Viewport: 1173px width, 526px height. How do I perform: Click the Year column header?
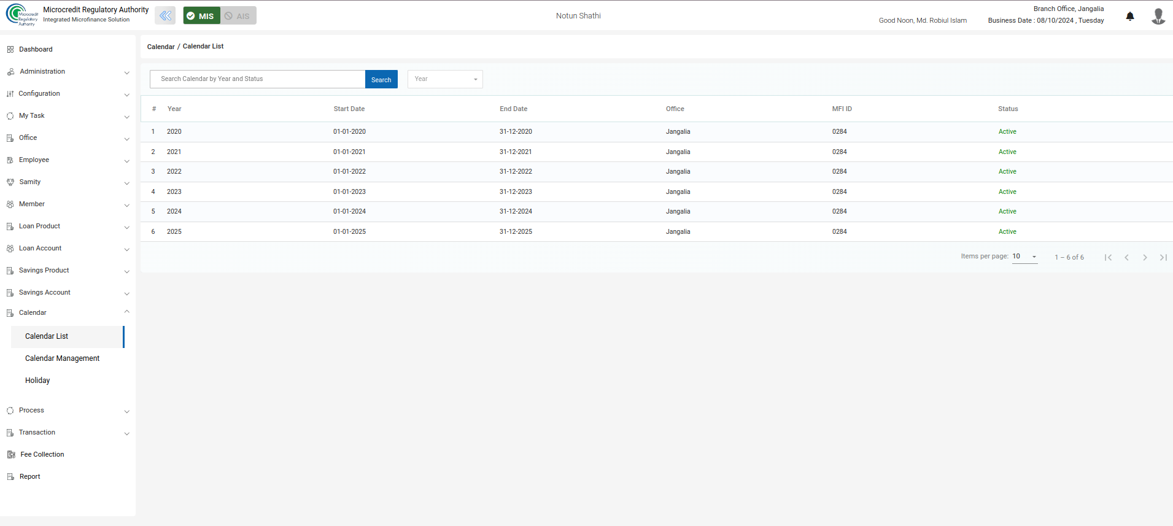[174, 109]
